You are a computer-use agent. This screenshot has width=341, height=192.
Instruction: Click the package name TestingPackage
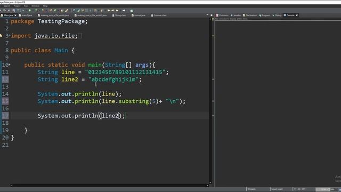61,21
